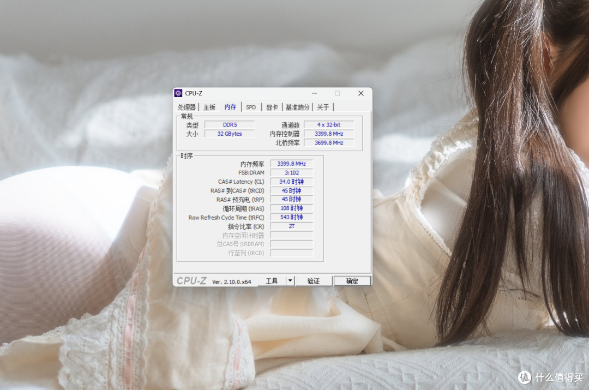The height and width of the screenshot is (390, 589).
Task: Click the 内存控制器 3399.8 MHz field
Action: coord(329,134)
